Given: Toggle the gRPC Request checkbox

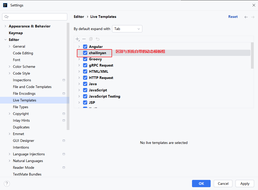Looking at the screenshot, I should [x=85, y=65].
